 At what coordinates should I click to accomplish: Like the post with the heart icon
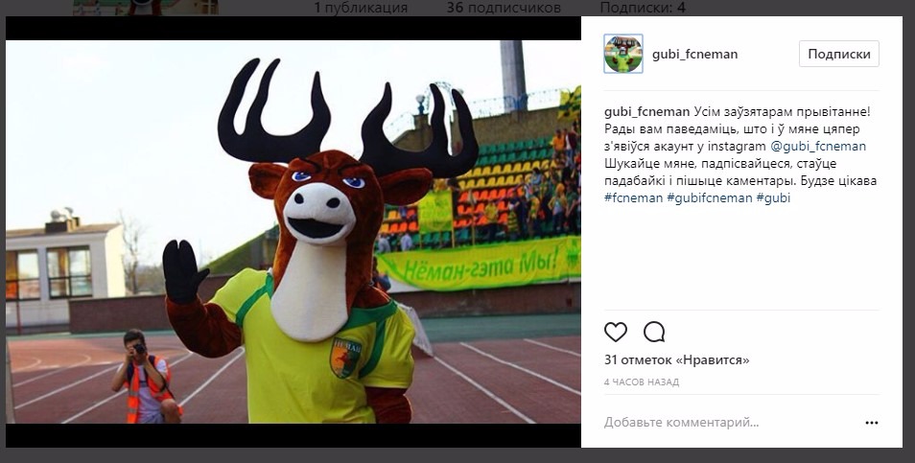[615, 332]
